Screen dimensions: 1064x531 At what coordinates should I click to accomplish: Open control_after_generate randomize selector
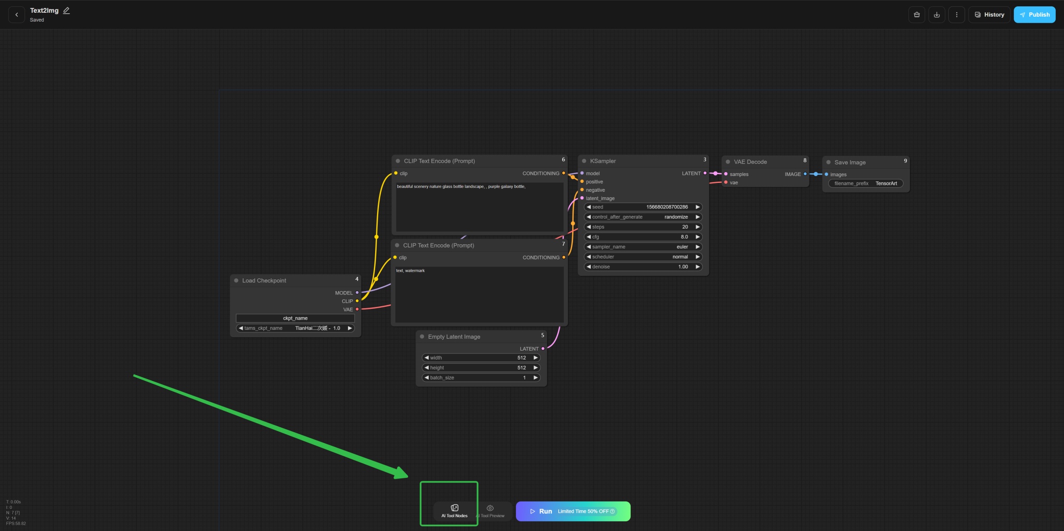tap(643, 217)
